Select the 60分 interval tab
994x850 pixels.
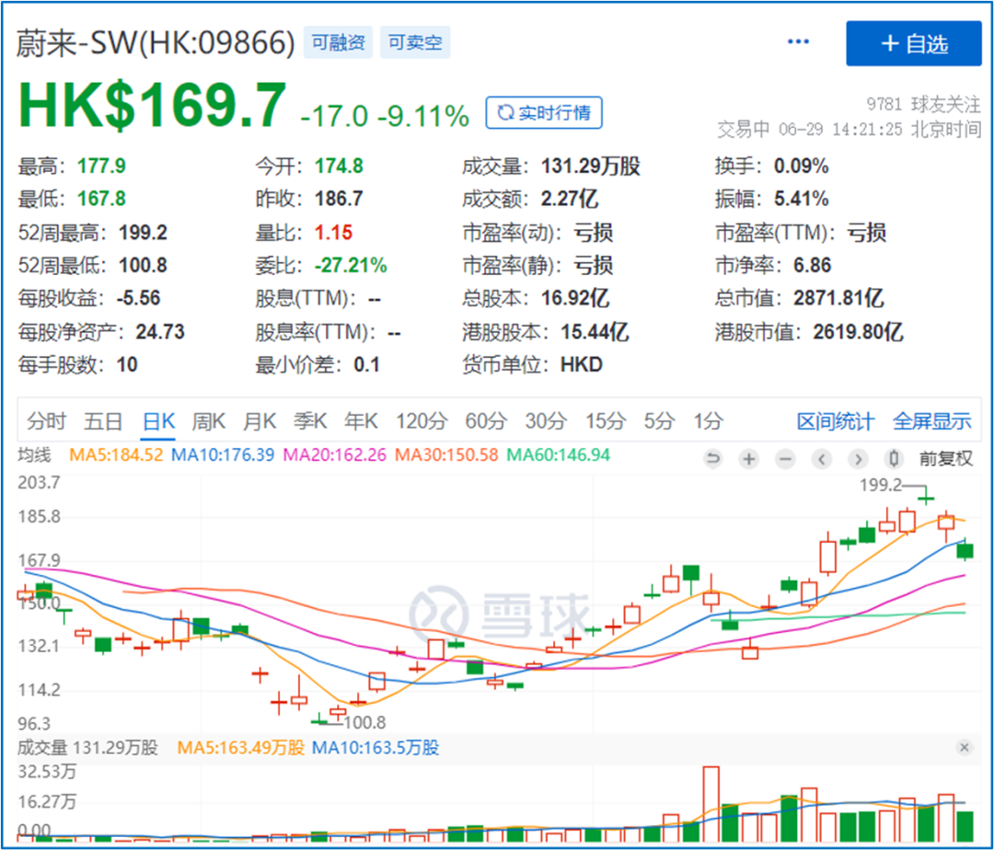pos(485,421)
